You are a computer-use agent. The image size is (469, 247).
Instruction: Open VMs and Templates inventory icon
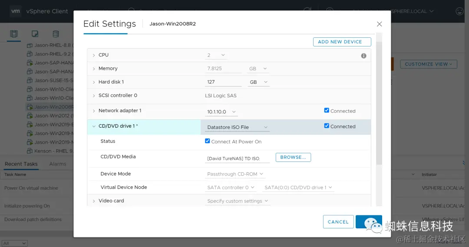click(35, 34)
